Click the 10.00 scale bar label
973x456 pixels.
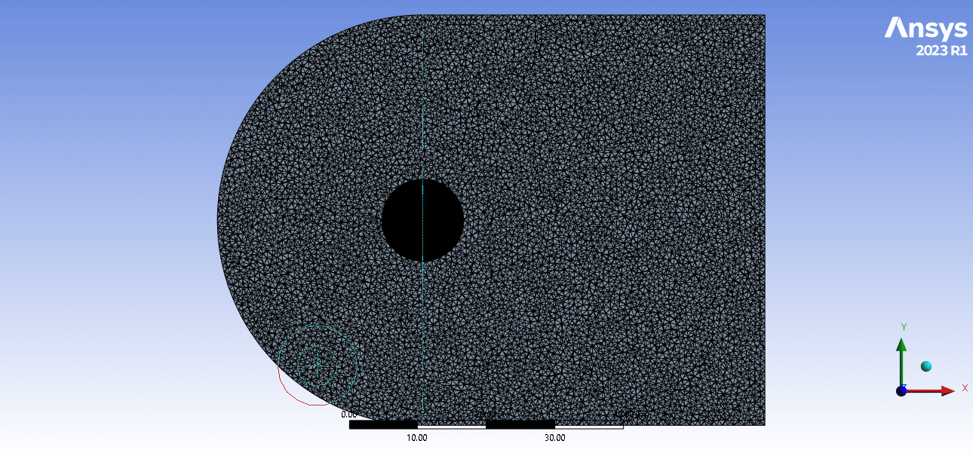click(417, 438)
